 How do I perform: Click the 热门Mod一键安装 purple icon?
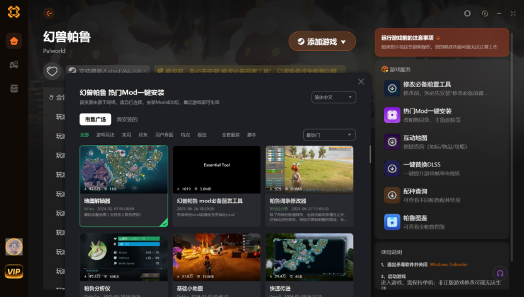point(392,115)
